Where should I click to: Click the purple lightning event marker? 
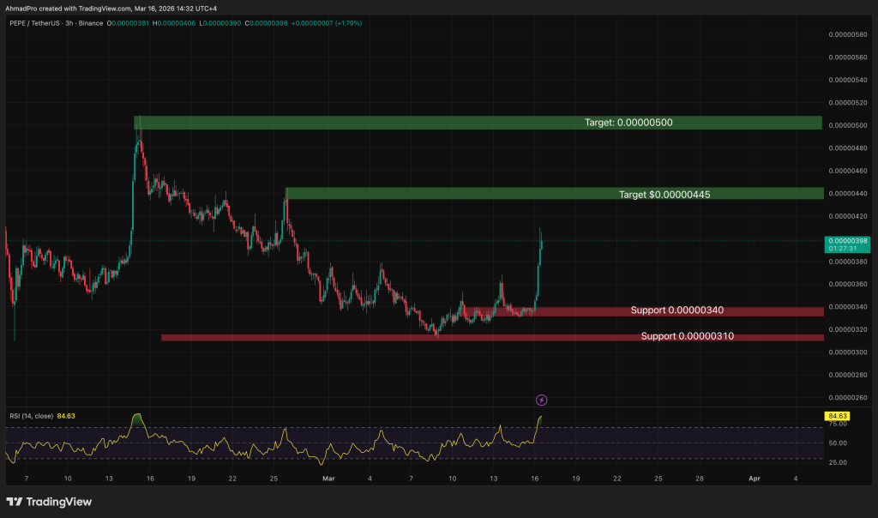pos(542,400)
